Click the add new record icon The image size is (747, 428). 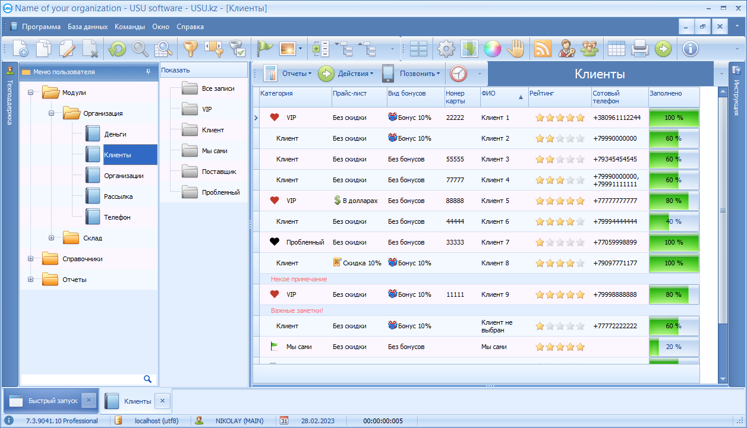pyautogui.click(x=20, y=49)
